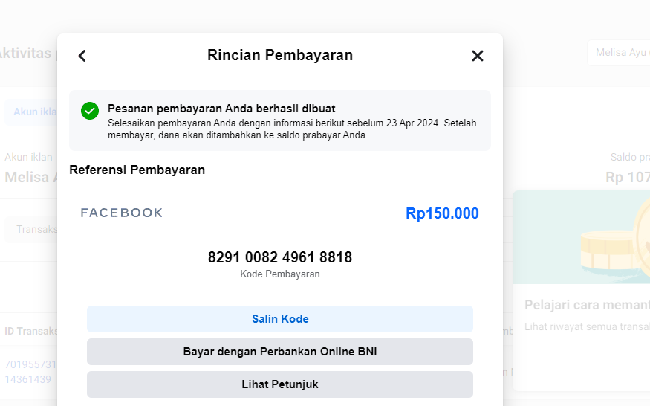This screenshot has height=406, width=650.
Task: Open Lihat Petunjuk instructions
Action: (x=280, y=384)
